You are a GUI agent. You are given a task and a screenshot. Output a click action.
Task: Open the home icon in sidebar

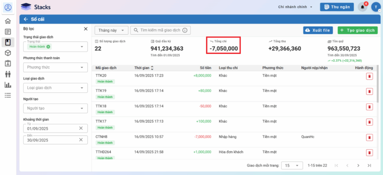[8, 21]
